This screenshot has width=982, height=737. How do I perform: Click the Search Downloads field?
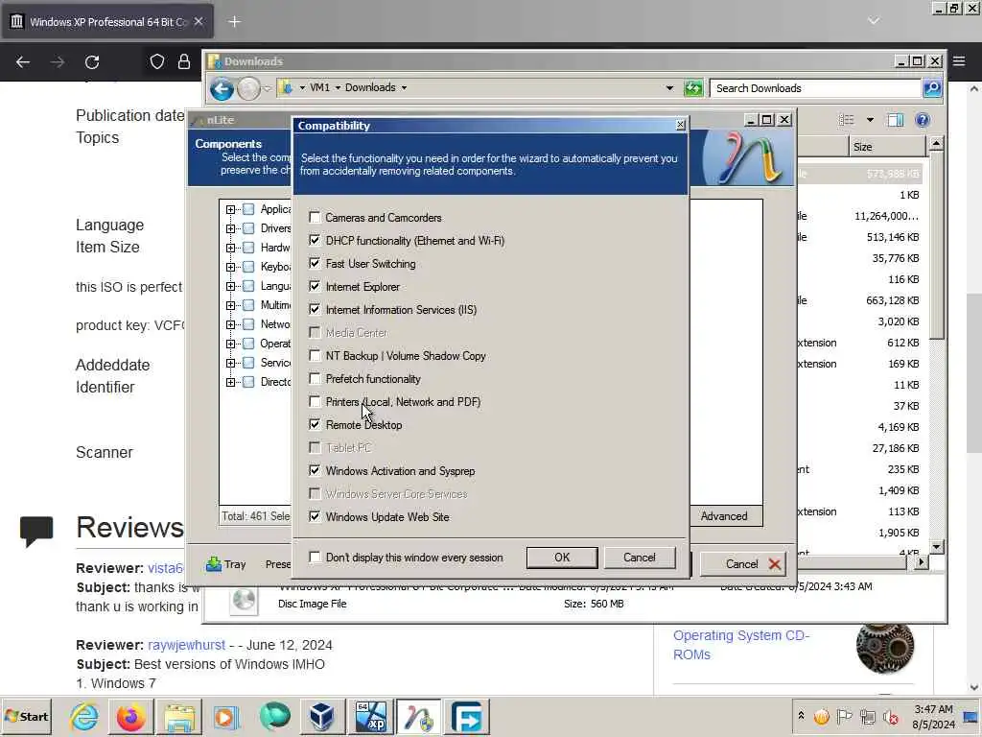pos(815,88)
